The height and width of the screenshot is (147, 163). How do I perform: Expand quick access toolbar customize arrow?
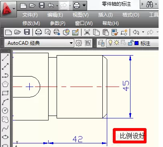pos(84,6)
